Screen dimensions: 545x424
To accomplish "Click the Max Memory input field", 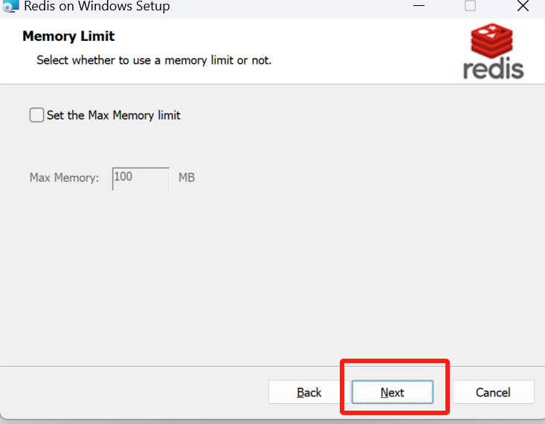I will [x=141, y=179].
